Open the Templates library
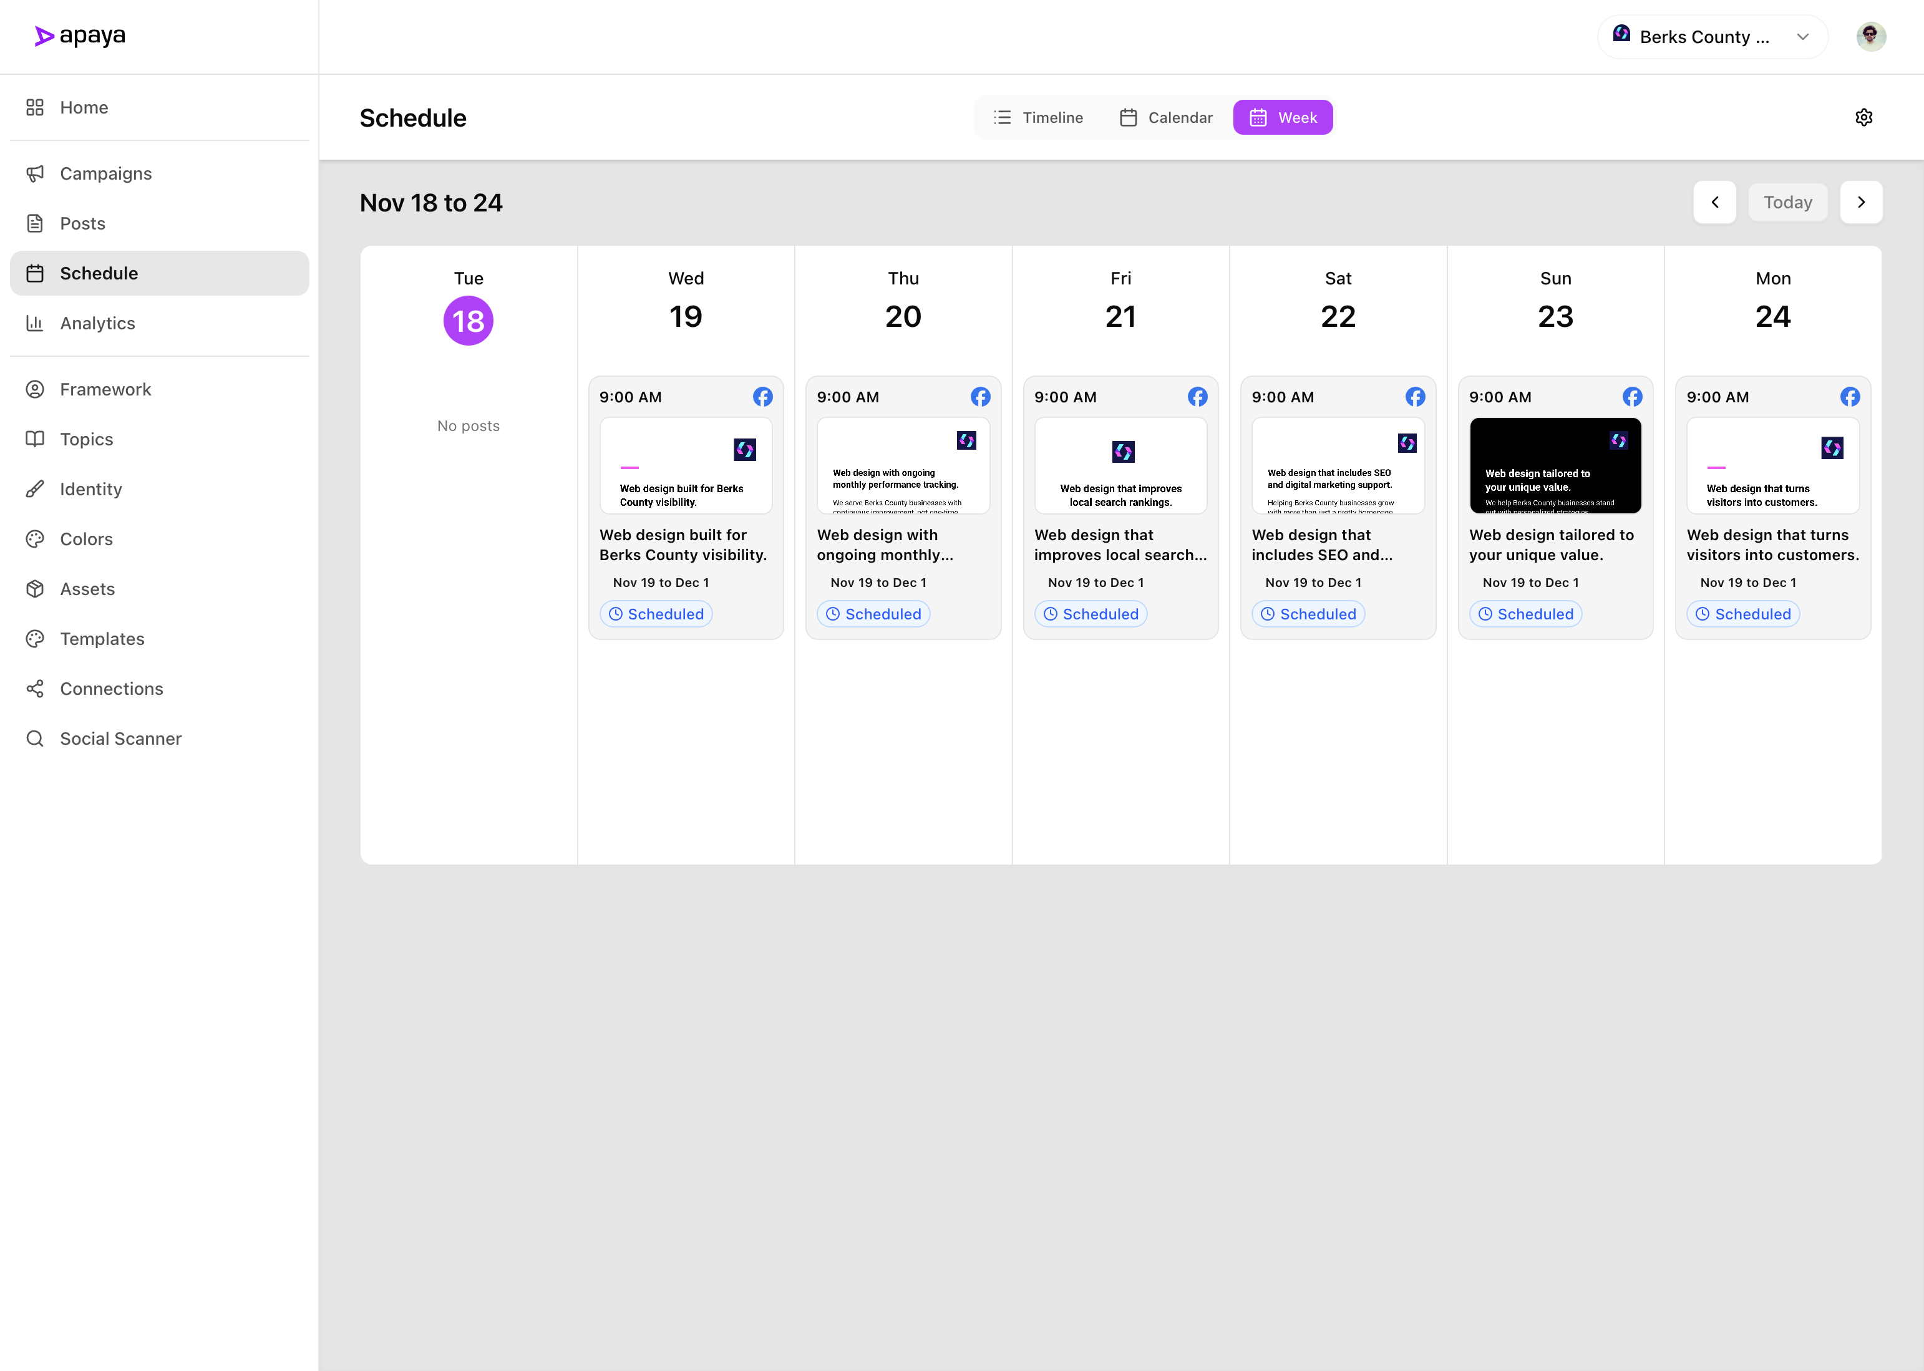1924x1371 pixels. click(x=102, y=638)
